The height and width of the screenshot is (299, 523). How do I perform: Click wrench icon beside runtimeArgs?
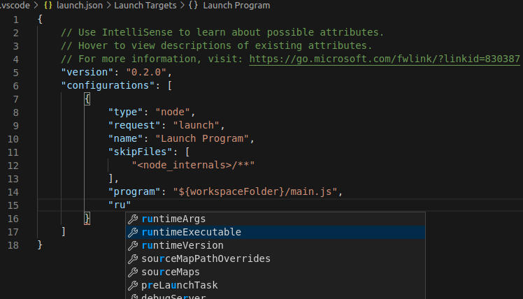(x=133, y=219)
